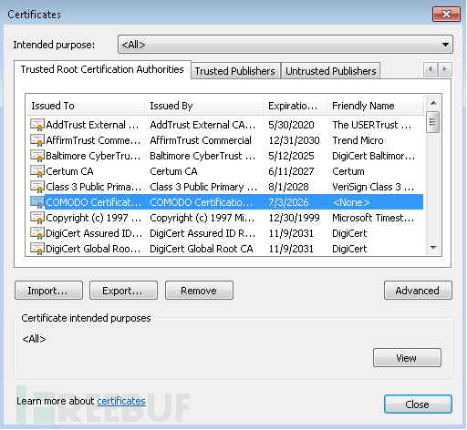Click Issued By AddTrust External CA...
This screenshot has width=467, height=430.
pyautogui.click(x=202, y=125)
